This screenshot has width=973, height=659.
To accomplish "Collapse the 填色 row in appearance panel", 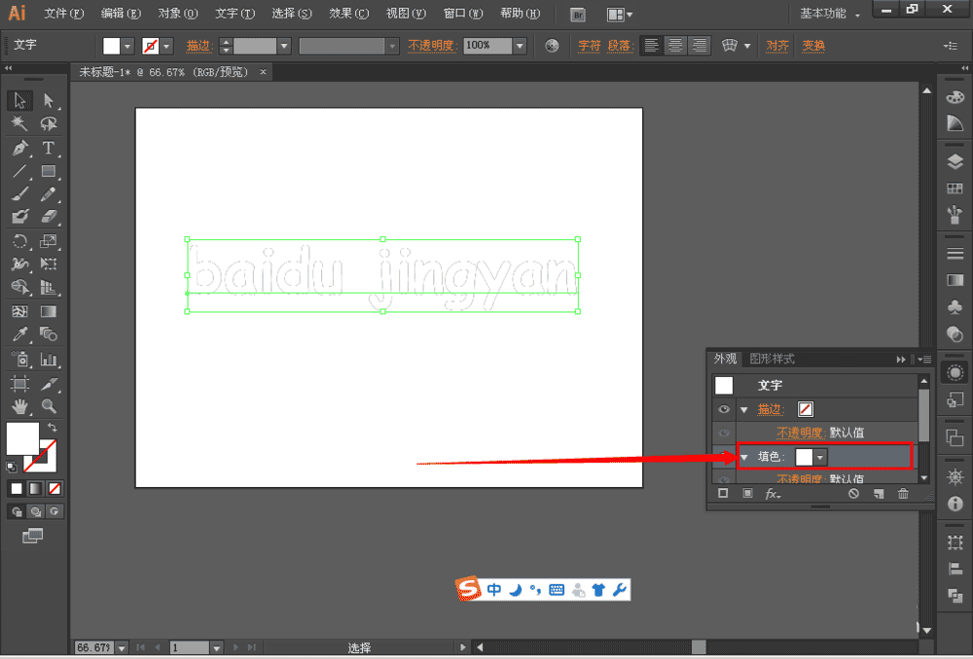I will point(744,458).
